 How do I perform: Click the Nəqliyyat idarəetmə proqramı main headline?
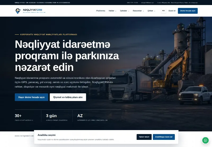pyautogui.click(x=67, y=56)
